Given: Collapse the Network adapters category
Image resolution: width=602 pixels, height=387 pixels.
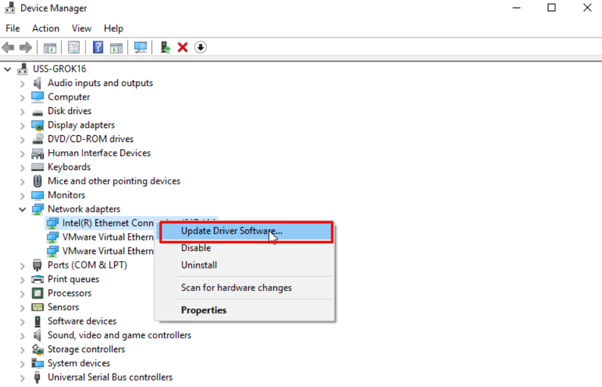Looking at the screenshot, I should point(22,209).
